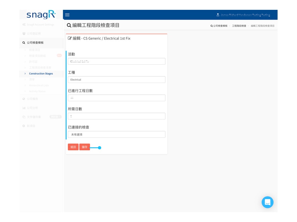Click the users icon beside 公司登記冊
297x222 pixels.
coord(24,34)
